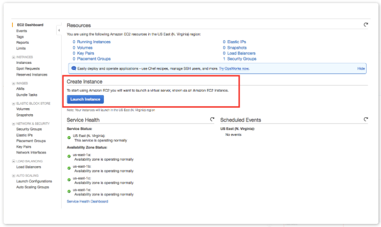Screen dimensions: 381x227
Task: Click the us-east-1b green status icon
Action: (69, 168)
